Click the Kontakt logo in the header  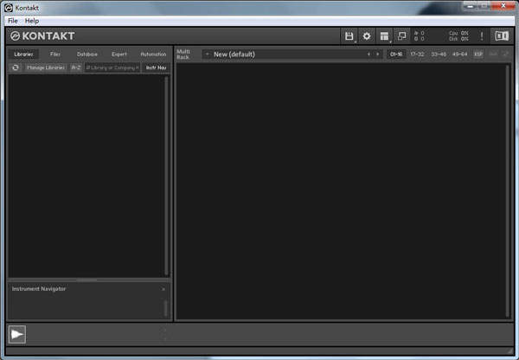pos(42,36)
